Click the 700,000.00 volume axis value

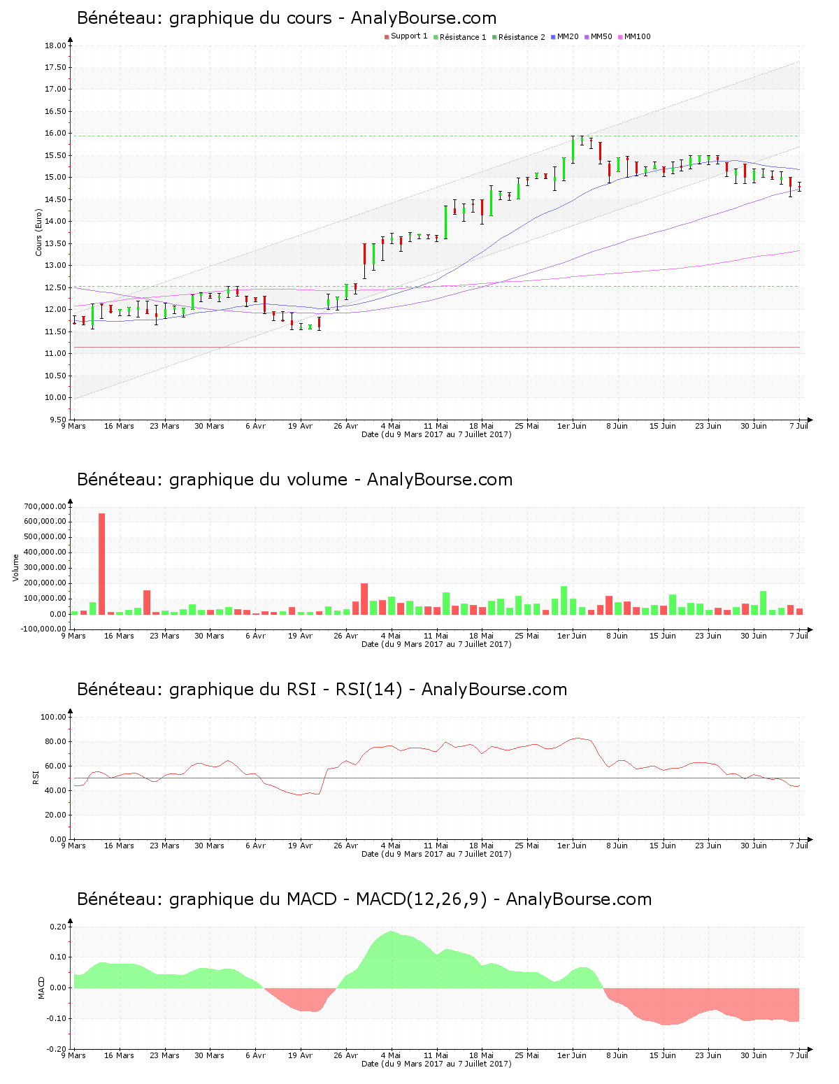point(45,506)
